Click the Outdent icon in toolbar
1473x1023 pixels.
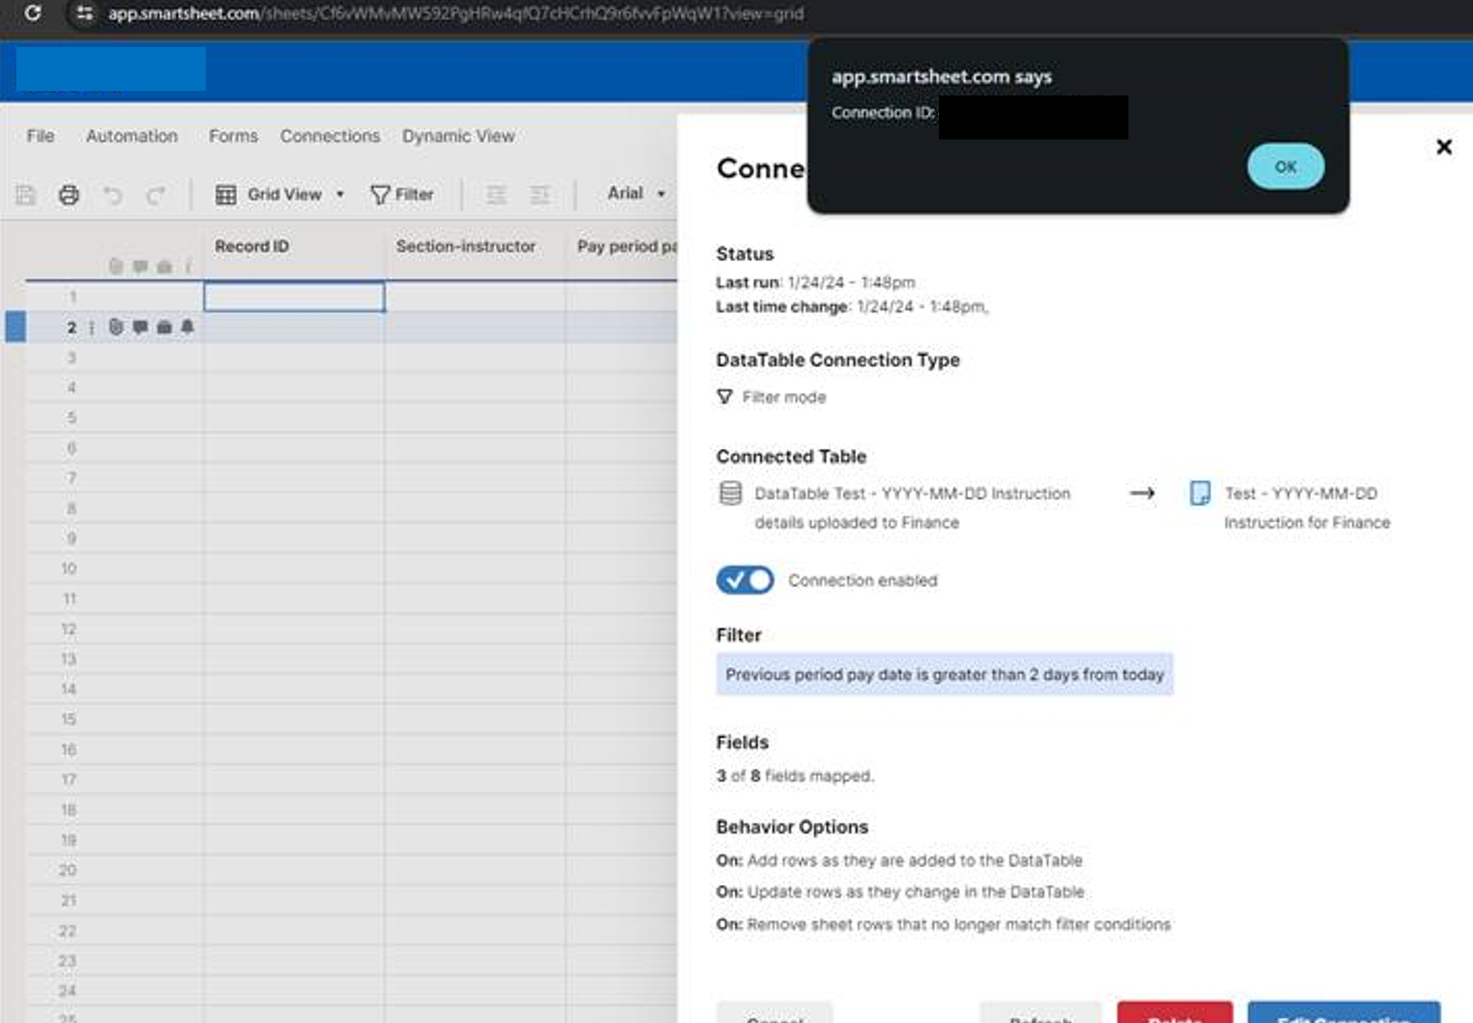coord(497,195)
